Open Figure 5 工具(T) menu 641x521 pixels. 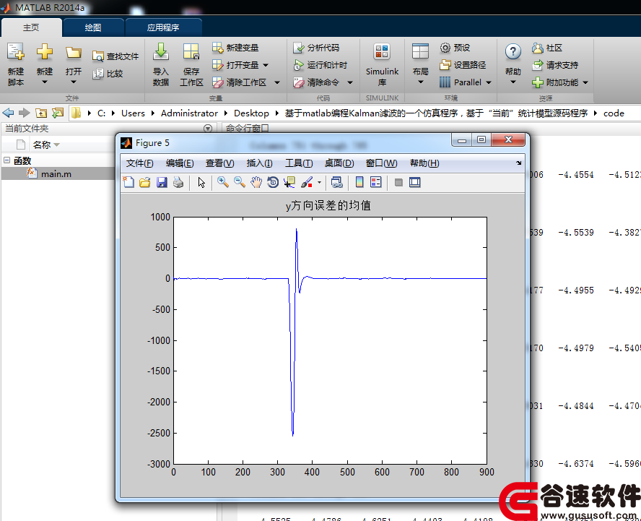click(299, 163)
